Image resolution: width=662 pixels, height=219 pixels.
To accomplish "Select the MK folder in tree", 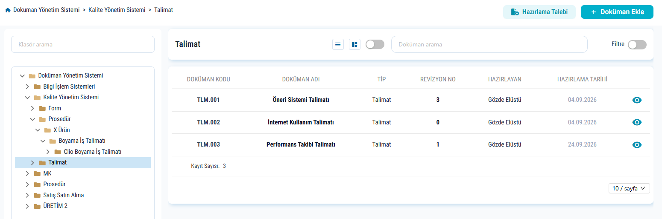I will (x=47, y=173).
